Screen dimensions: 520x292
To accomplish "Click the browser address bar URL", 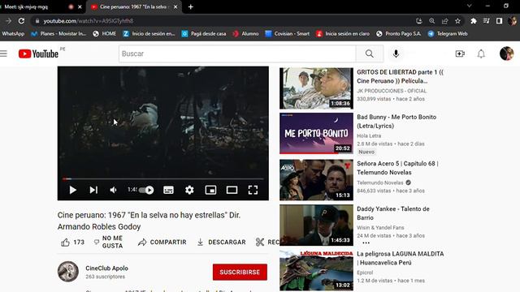I will point(89,21).
